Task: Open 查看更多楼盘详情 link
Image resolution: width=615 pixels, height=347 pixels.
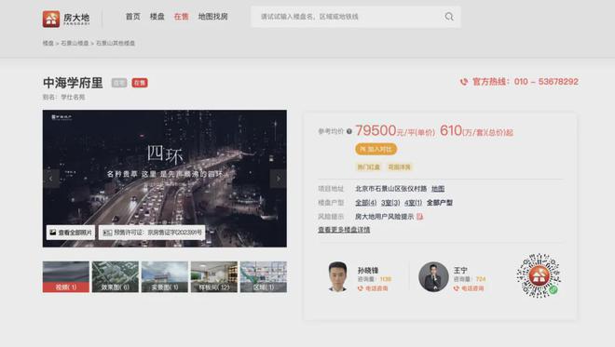Action: (x=344, y=230)
